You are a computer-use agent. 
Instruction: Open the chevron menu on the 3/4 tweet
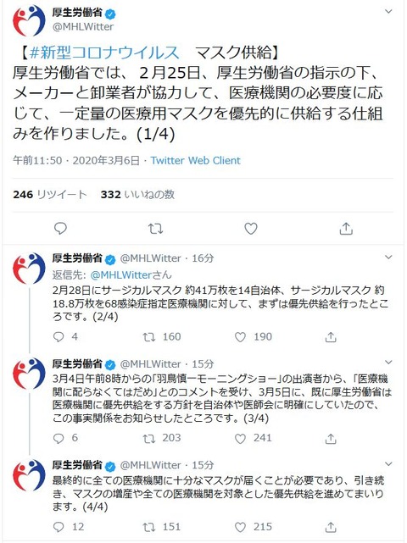388,363
